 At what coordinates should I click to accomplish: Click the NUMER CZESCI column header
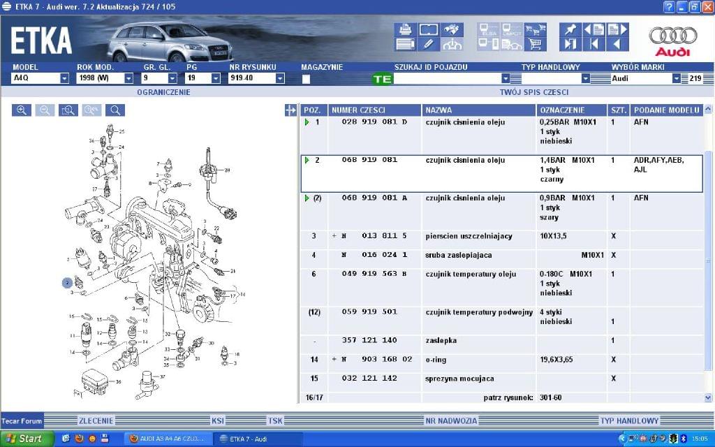(374, 110)
